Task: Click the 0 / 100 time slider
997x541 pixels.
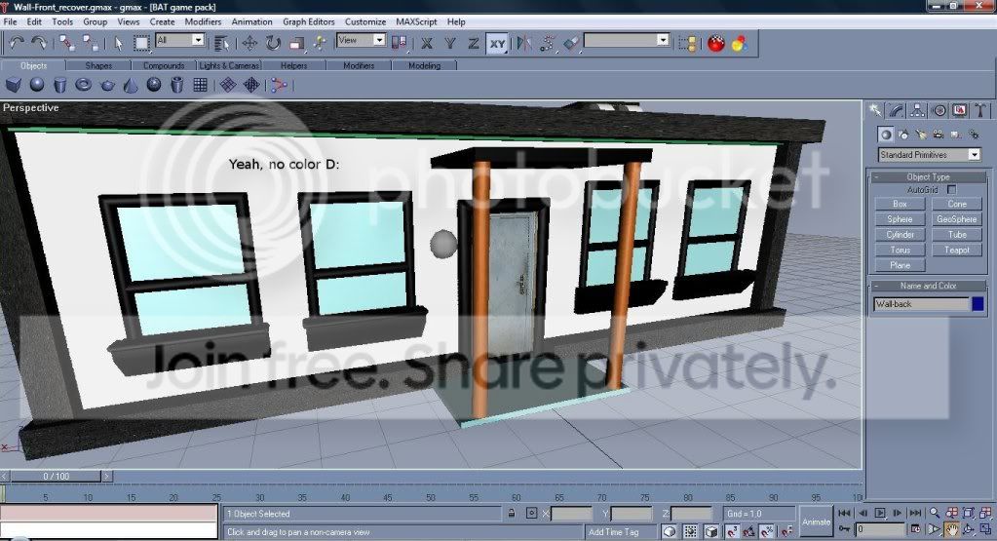Action: [x=56, y=476]
